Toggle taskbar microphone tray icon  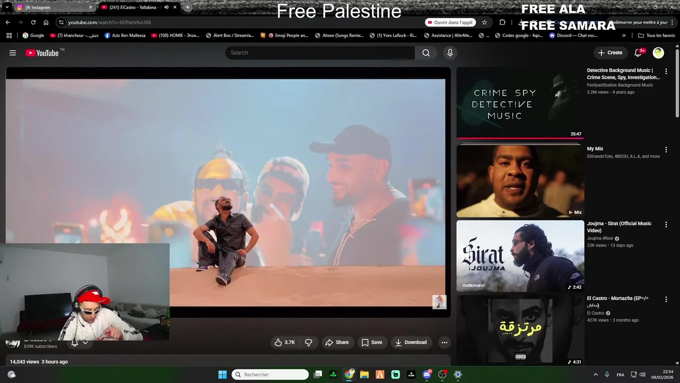[607, 374]
